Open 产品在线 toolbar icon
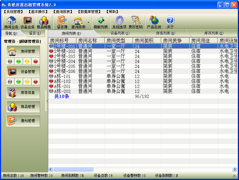Screen dimensions: 239x180 [x=154, y=22]
